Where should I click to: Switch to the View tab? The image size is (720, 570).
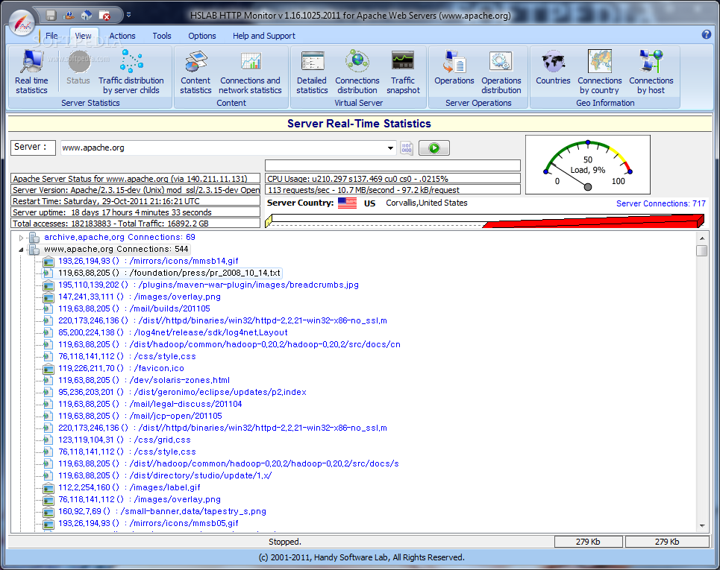[x=83, y=36]
